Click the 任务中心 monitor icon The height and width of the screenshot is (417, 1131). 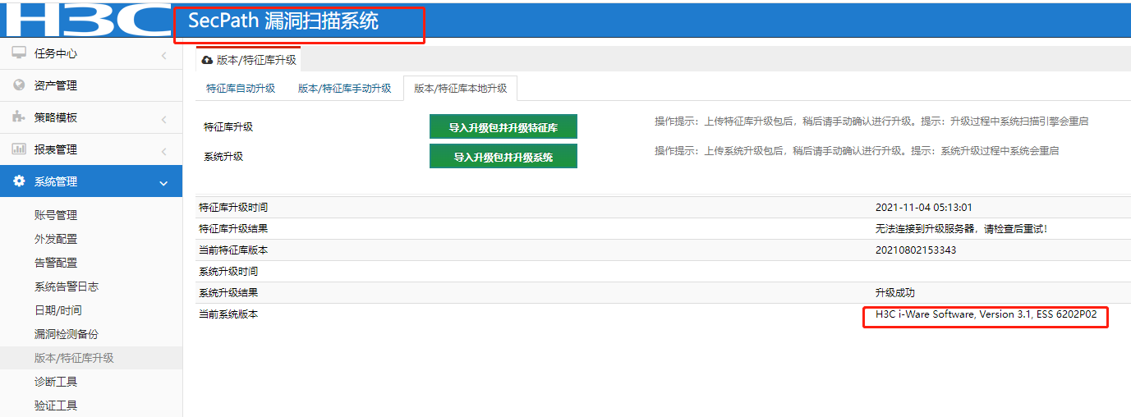[19, 53]
